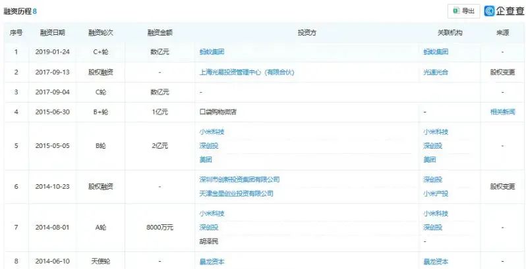Click the date 2017-09-04
Viewport: 526px width, 269px height.
click(53, 92)
